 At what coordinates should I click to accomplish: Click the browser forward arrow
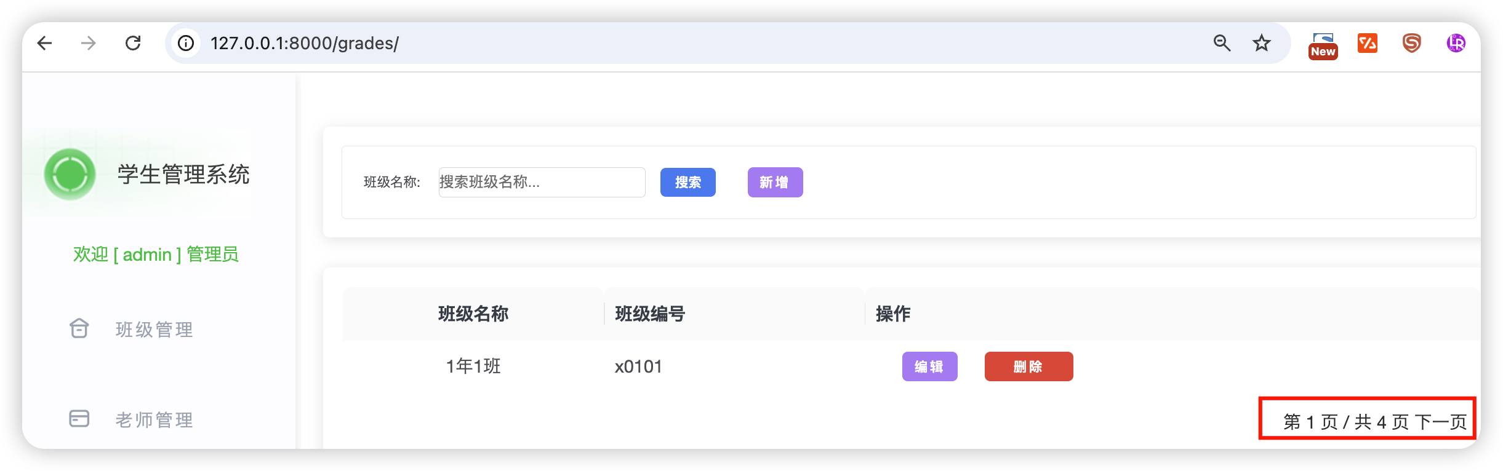pos(89,43)
